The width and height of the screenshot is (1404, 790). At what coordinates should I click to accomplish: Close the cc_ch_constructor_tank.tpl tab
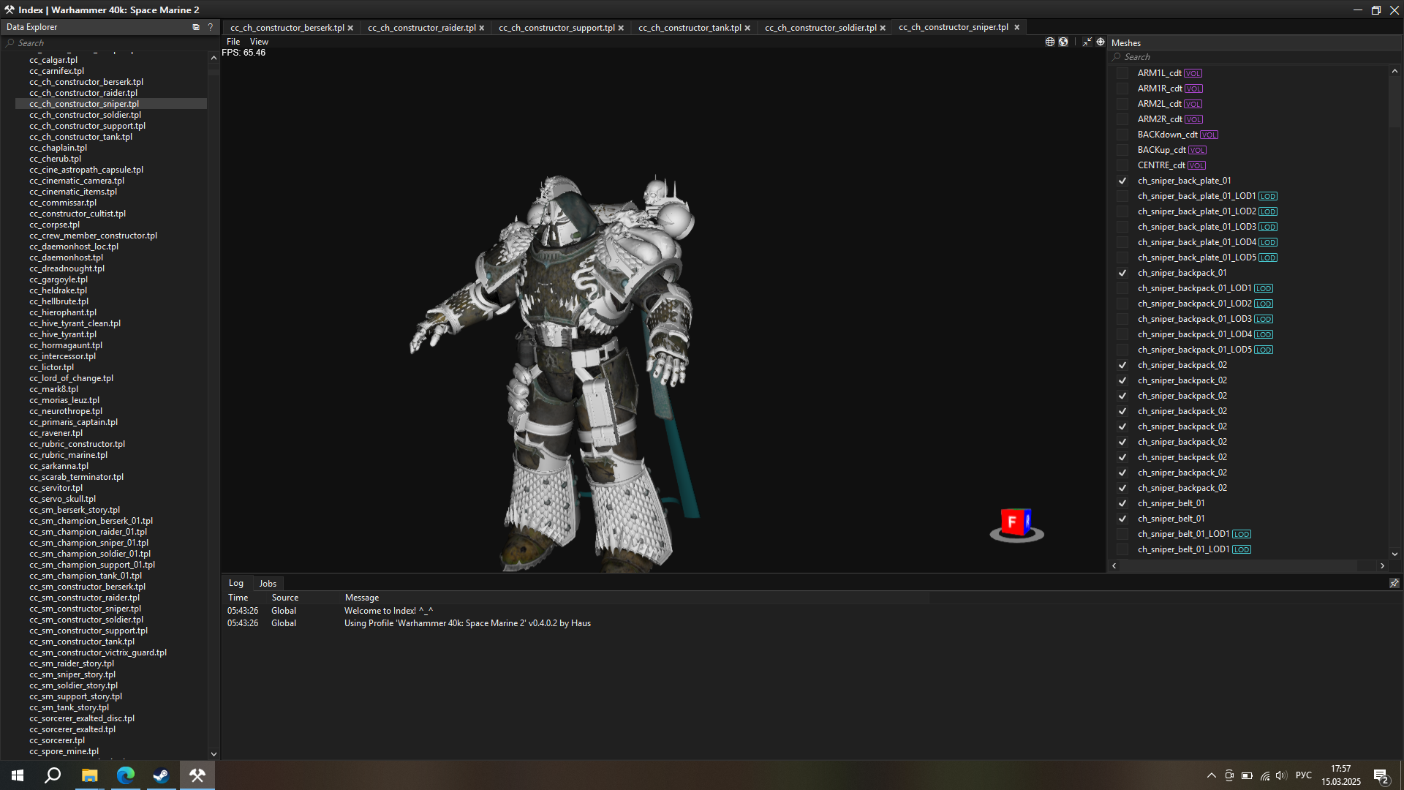point(747,28)
